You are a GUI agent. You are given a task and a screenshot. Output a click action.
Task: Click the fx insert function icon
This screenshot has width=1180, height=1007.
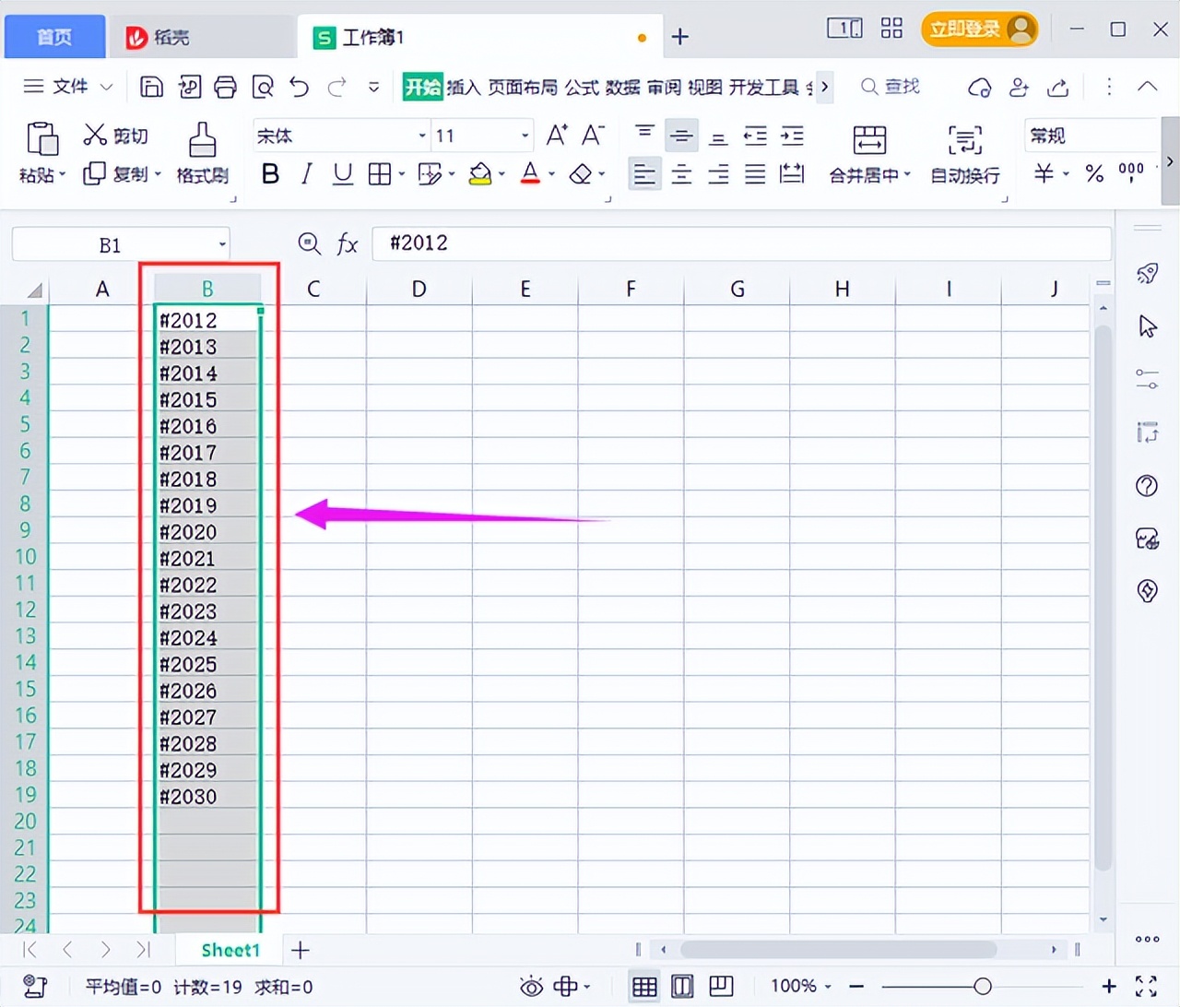(348, 243)
